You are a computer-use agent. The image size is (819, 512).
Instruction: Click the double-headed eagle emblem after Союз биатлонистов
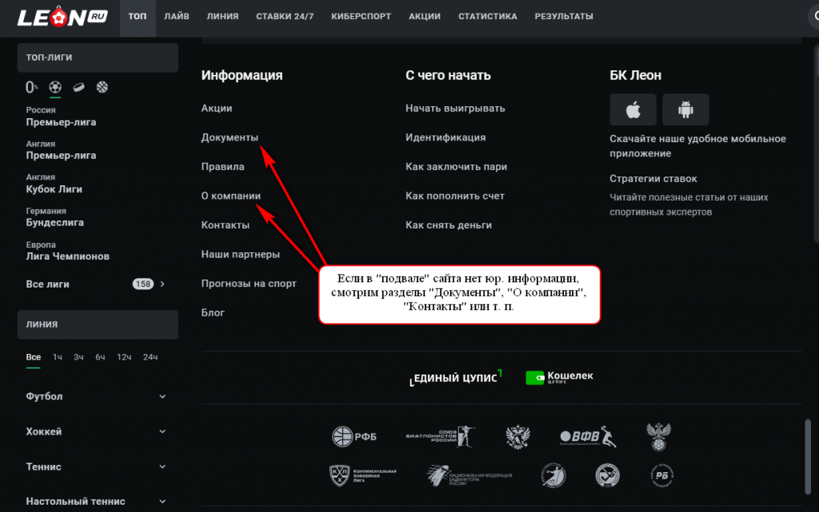517,436
